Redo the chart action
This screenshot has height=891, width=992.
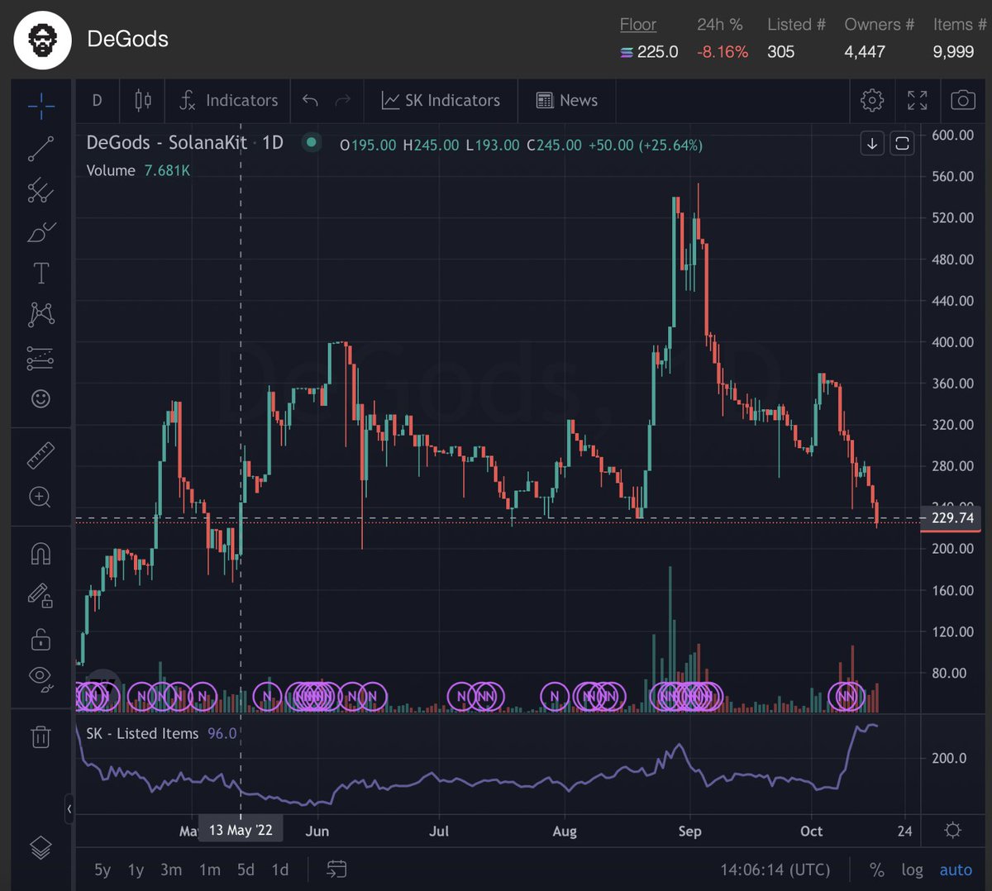pyautogui.click(x=343, y=101)
